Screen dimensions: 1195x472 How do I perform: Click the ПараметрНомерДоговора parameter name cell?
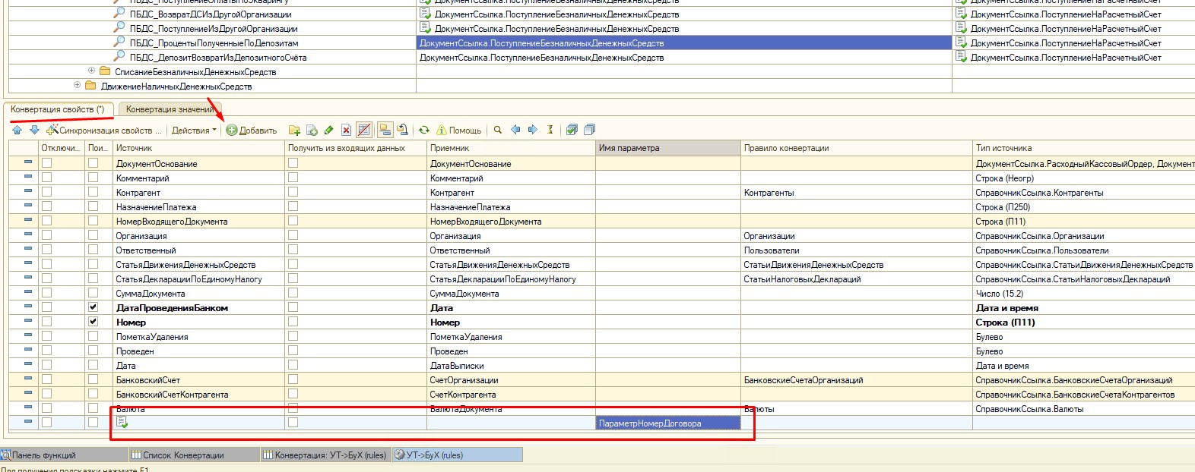668,423
